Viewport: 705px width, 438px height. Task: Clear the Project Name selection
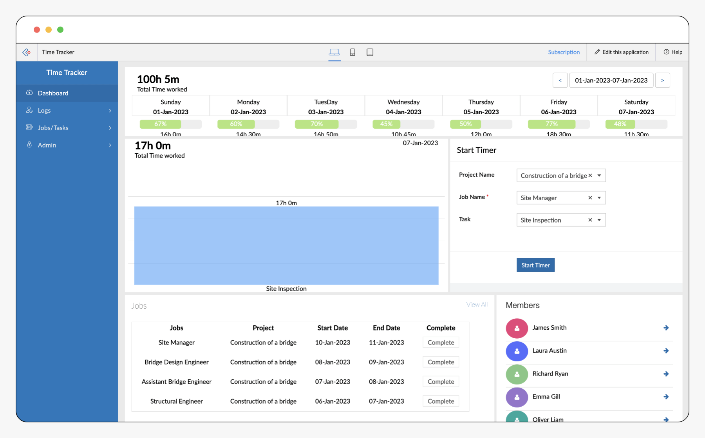(x=590, y=176)
